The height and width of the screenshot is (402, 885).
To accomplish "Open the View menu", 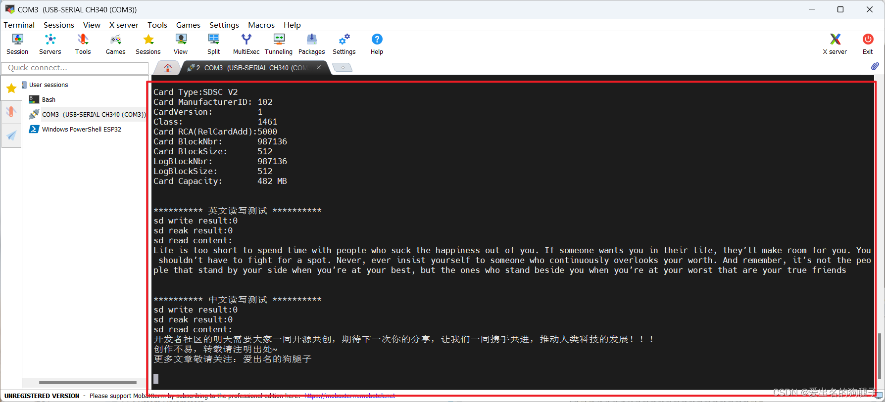I will [92, 25].
